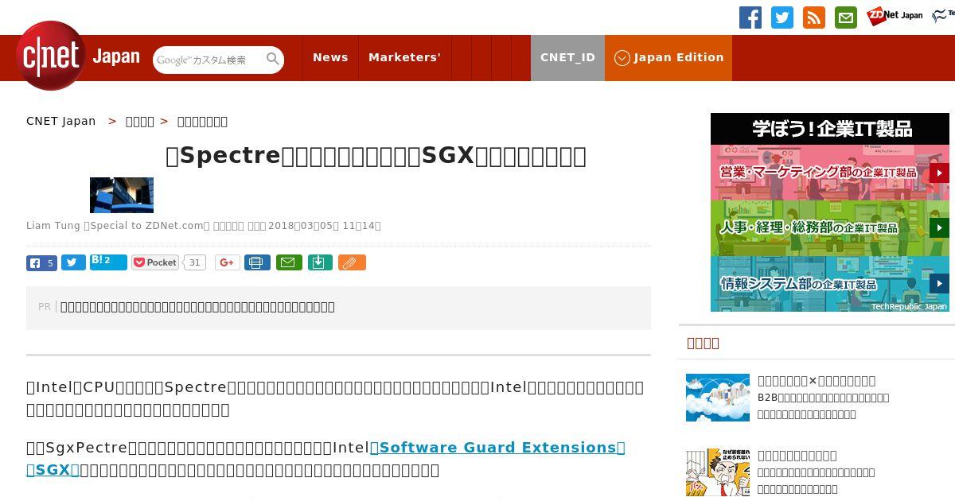This screenshot has height=501, width=955.
Task: Expand the Japan Edition selector
Action: (x=668, y=57)
